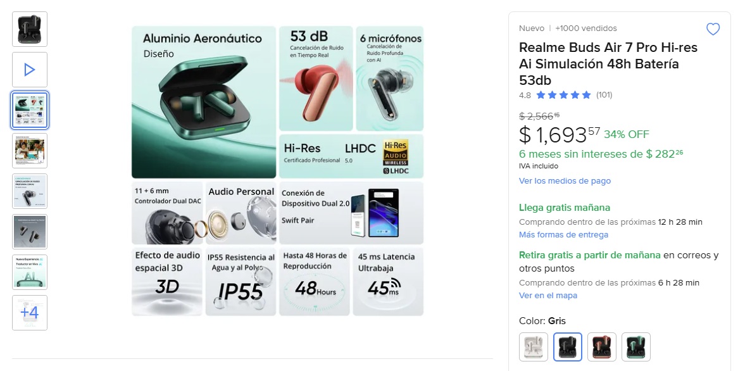This screenshot has width=738, height=371.
Task: Open the six microphones thumbnail
Action: 30,191
